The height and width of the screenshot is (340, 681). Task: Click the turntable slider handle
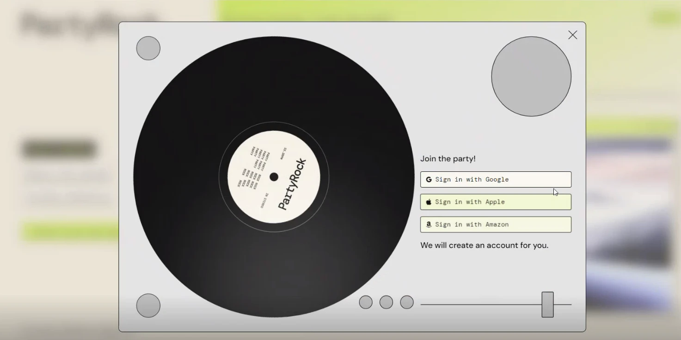tap(547, 304)
